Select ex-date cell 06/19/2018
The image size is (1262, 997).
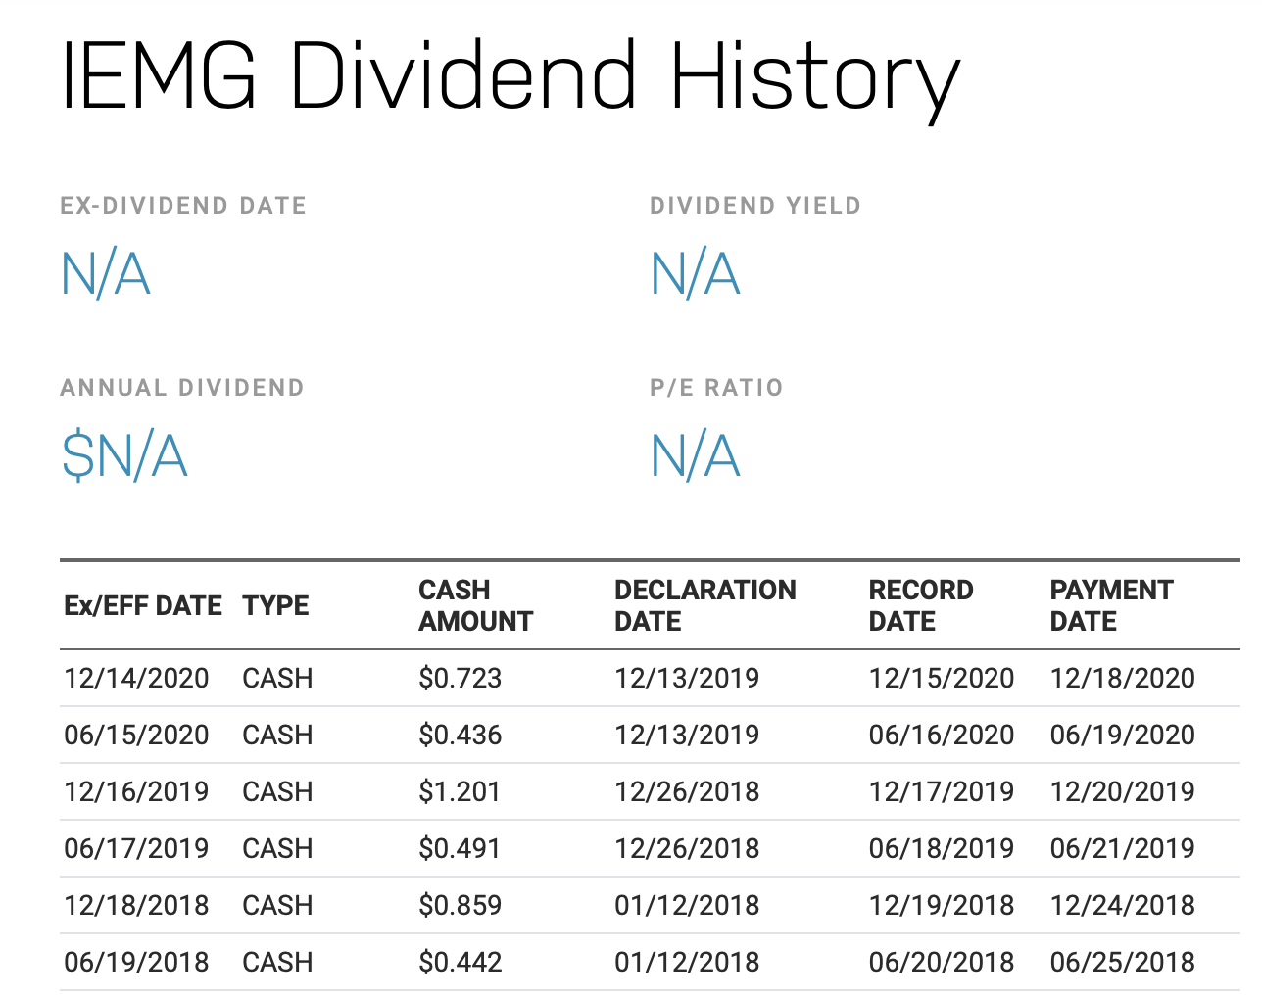[136, 962]
